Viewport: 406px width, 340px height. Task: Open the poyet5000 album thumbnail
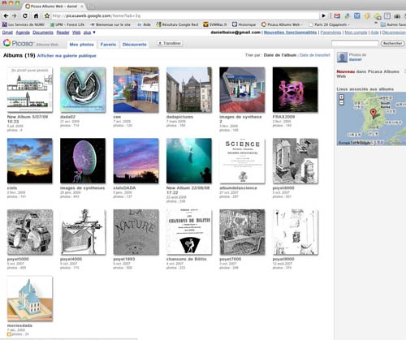coord(30,232)
